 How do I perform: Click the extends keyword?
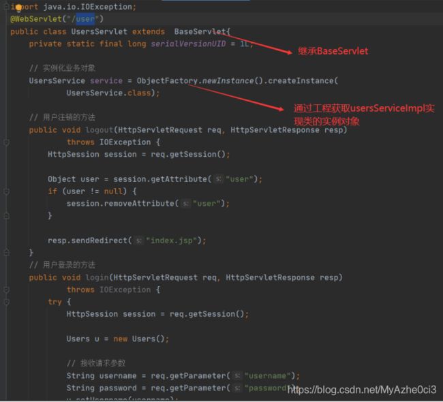(x=149, y=31)
